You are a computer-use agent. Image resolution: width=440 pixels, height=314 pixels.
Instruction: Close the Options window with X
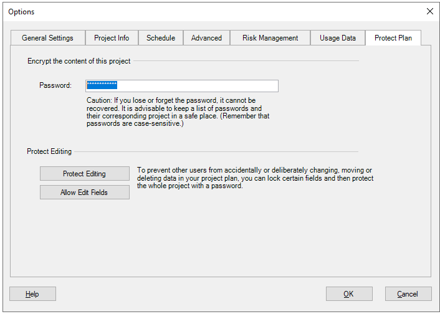429,11
